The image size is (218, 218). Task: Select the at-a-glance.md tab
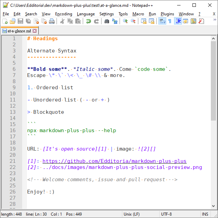pos(19,31)
